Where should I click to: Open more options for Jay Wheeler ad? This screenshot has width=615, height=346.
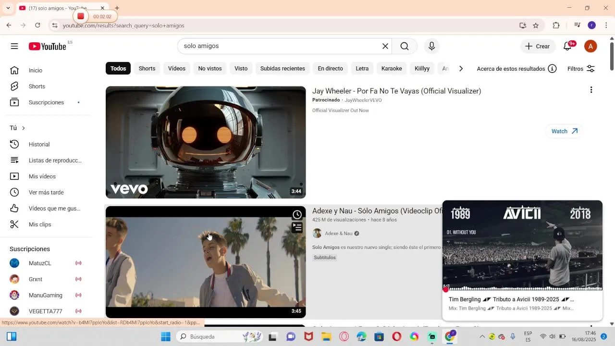(x=591, y=90)
